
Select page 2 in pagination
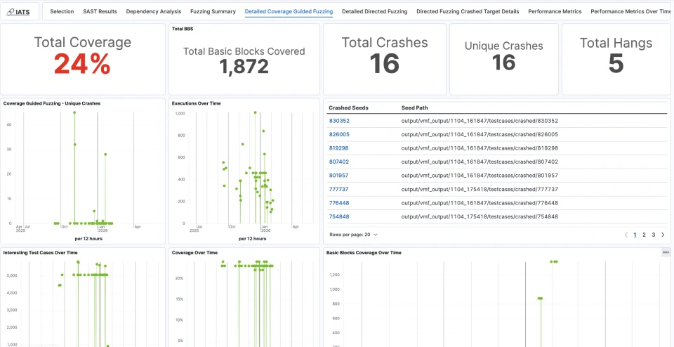tap(644, 235)
